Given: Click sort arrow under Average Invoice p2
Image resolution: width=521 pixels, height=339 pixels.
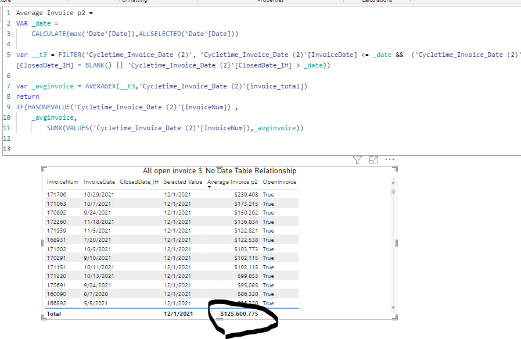Looking at the screenshot, I should 209,187.
